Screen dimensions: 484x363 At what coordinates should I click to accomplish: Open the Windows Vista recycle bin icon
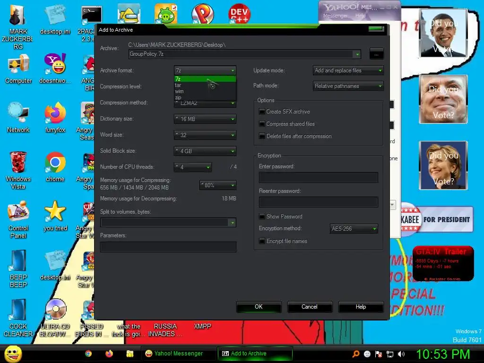pyautogui.click(x=18, y=170)
